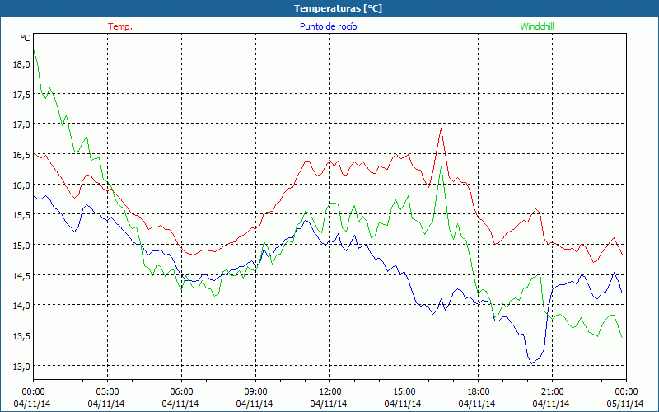Select the green Windchill legend label
Screen dimensions: 659x412
click(537, 26)
